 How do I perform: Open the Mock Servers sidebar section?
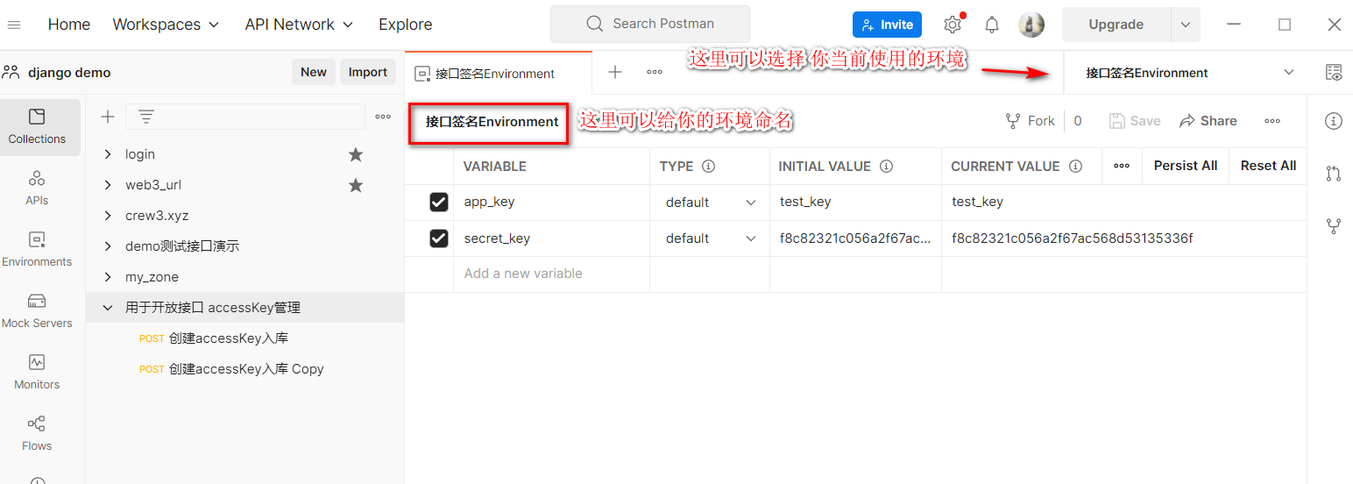point(37,311)
